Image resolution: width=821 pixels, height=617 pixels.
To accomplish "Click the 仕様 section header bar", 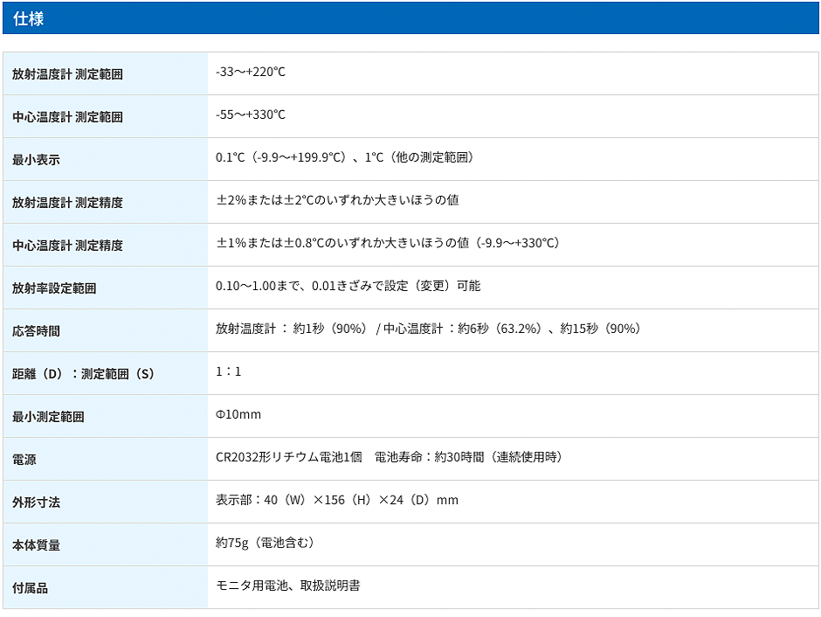I will 410,18.
